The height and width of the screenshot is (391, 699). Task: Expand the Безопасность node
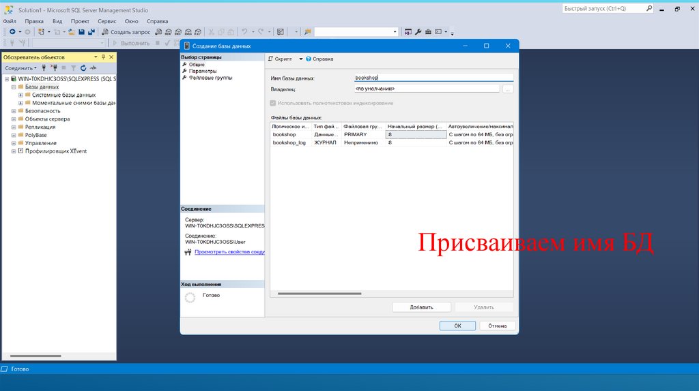[x=14, y=111]
